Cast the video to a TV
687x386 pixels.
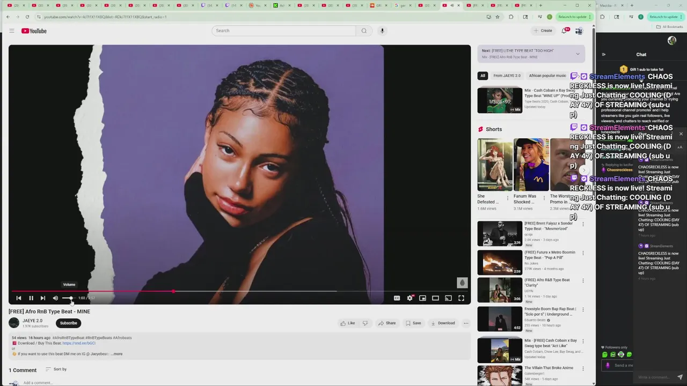(x=448, y=298)
